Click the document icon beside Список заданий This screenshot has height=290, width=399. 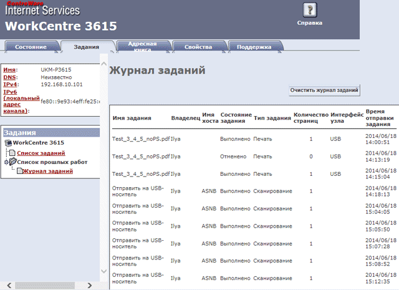(12, 153)
